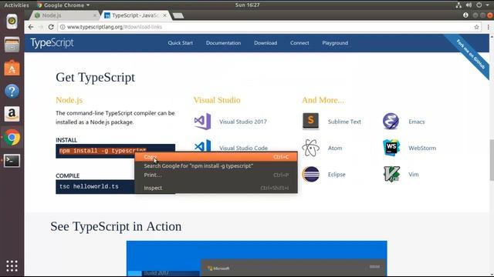The height and width of the screenshot is (277, 494).
Task: Open Download in the site navigation
Action: (266, 43)
